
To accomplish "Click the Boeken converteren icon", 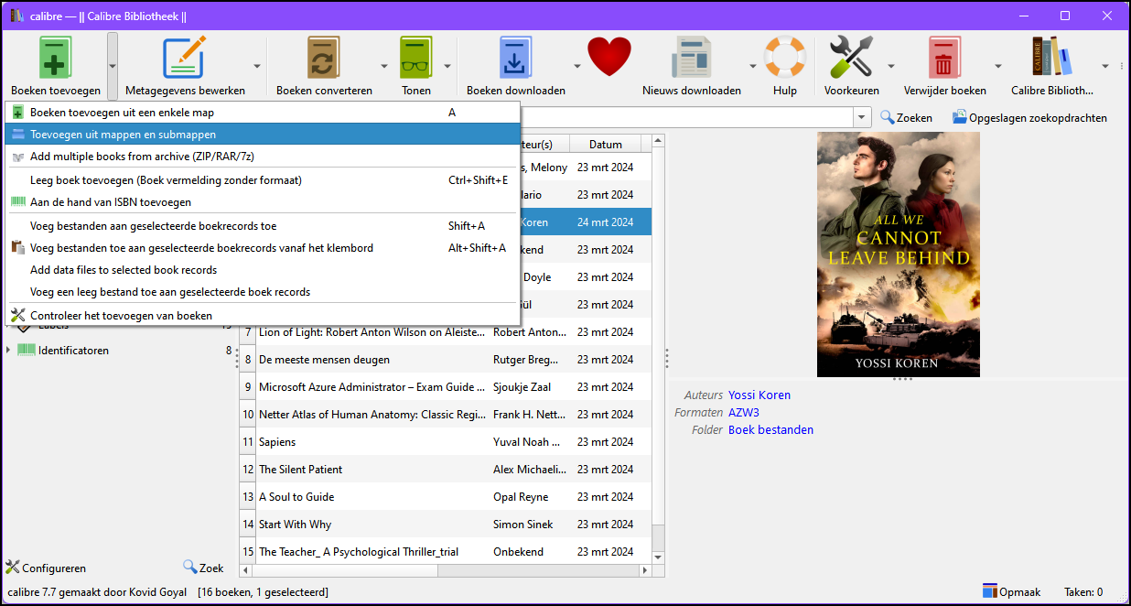I will (x=324, y=65).
